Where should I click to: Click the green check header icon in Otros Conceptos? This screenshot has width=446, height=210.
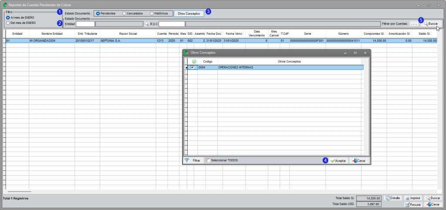tap(194, 62)
